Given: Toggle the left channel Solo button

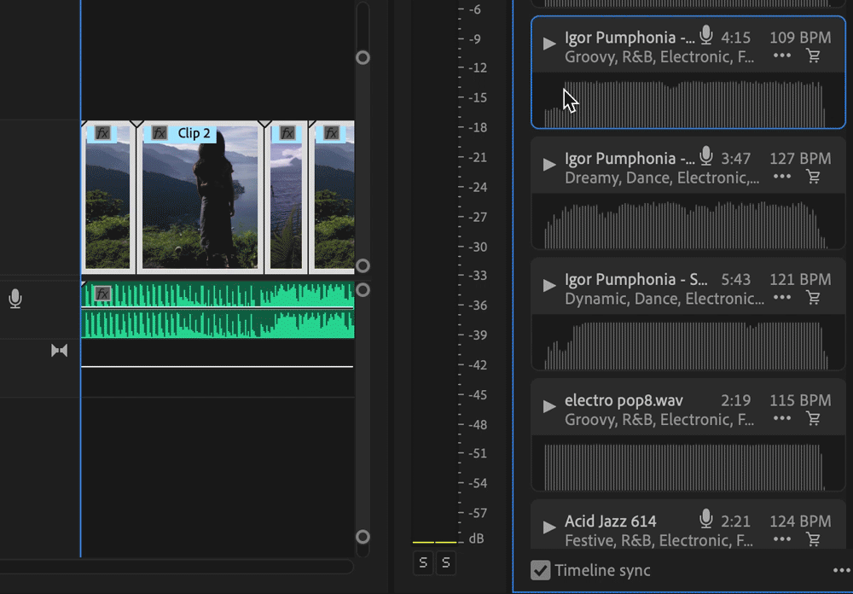Looking at the screenshot, I should tap(423, 562).
